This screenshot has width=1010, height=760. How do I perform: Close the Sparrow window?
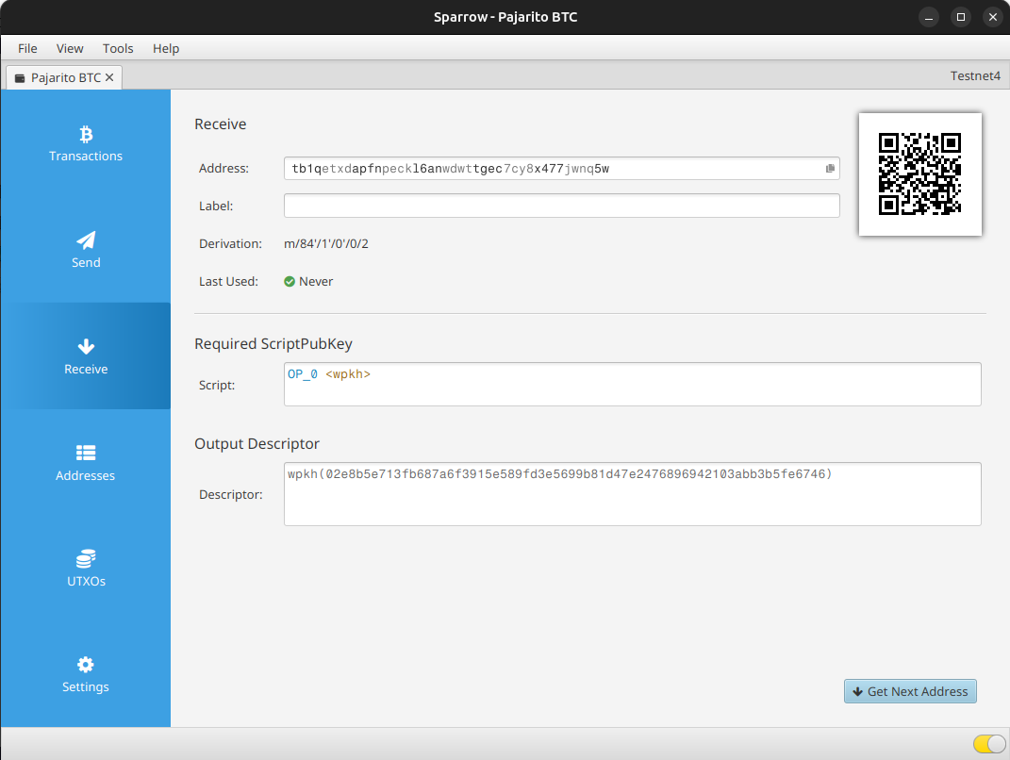pos(993,17)
